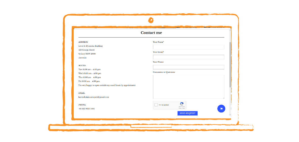Viewport: 299px width, 142px height.
Task: Click the "428 George Street" address line
Action: pyautogui.click(x=86, y=50)
